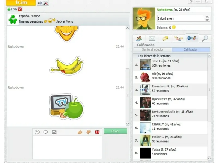Click Yaiza's black avatar
The image size is (218, 163).
(x=146, y=153)
